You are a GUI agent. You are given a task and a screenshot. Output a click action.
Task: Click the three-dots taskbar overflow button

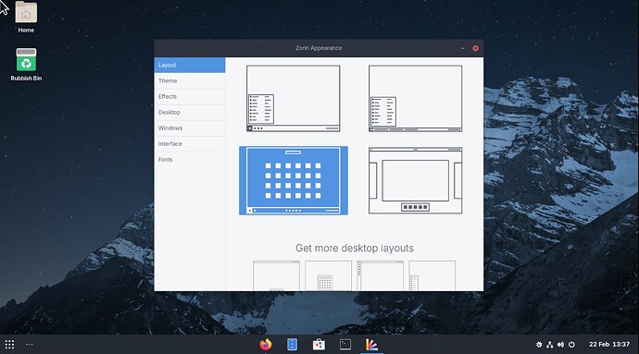coord(30,345)
